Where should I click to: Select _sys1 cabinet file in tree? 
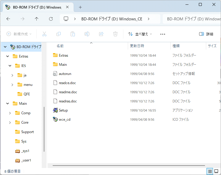click(22, 151)
